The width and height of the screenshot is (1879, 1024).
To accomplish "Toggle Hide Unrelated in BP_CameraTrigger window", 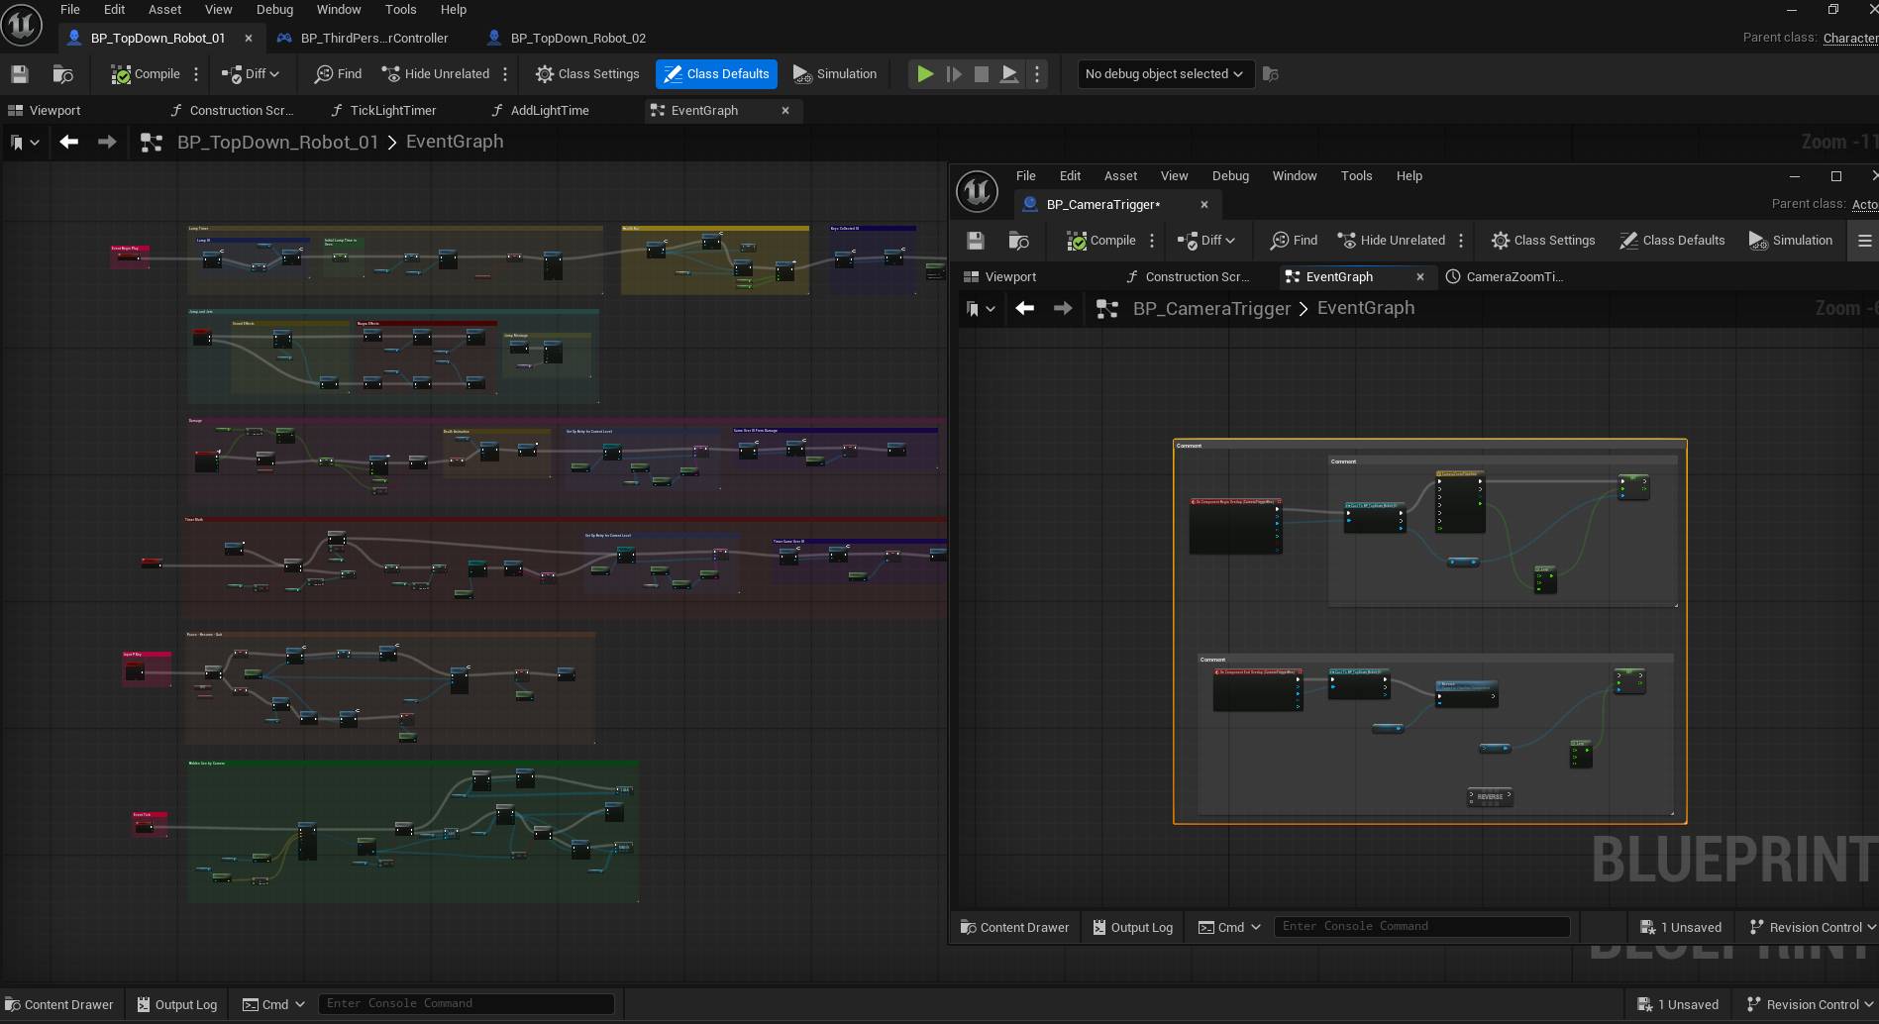I will 1392,241.
